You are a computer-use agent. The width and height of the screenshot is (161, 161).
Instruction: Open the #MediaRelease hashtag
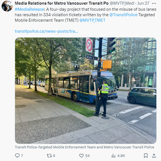[x=30, y=9]
